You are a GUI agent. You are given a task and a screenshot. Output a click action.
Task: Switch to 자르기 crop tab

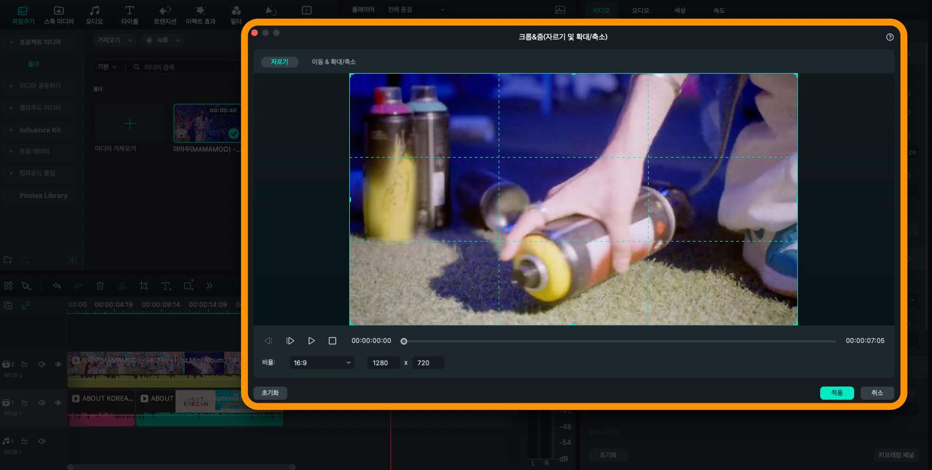tap(280, 62)
